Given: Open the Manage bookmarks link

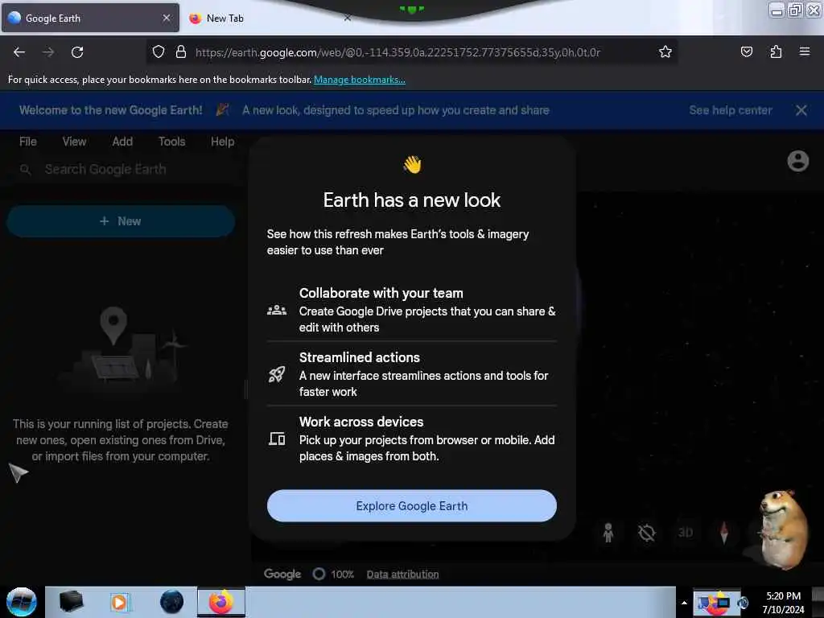Looking at the screenshot, I should [x=360, y=80].
